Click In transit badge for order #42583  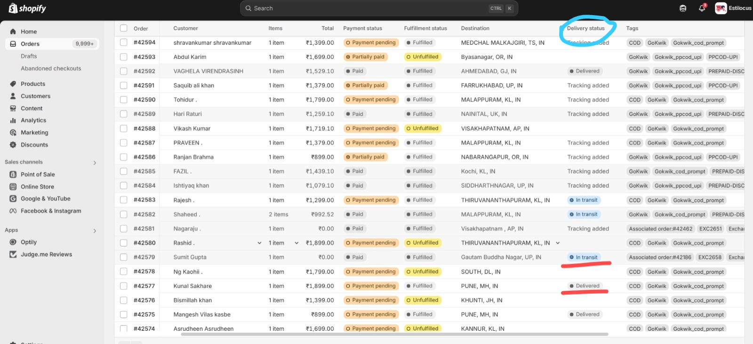584,200
